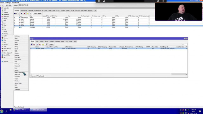Open PPP from the sidebar
Screen dimensions: 203x114
[x=5, y=21]
